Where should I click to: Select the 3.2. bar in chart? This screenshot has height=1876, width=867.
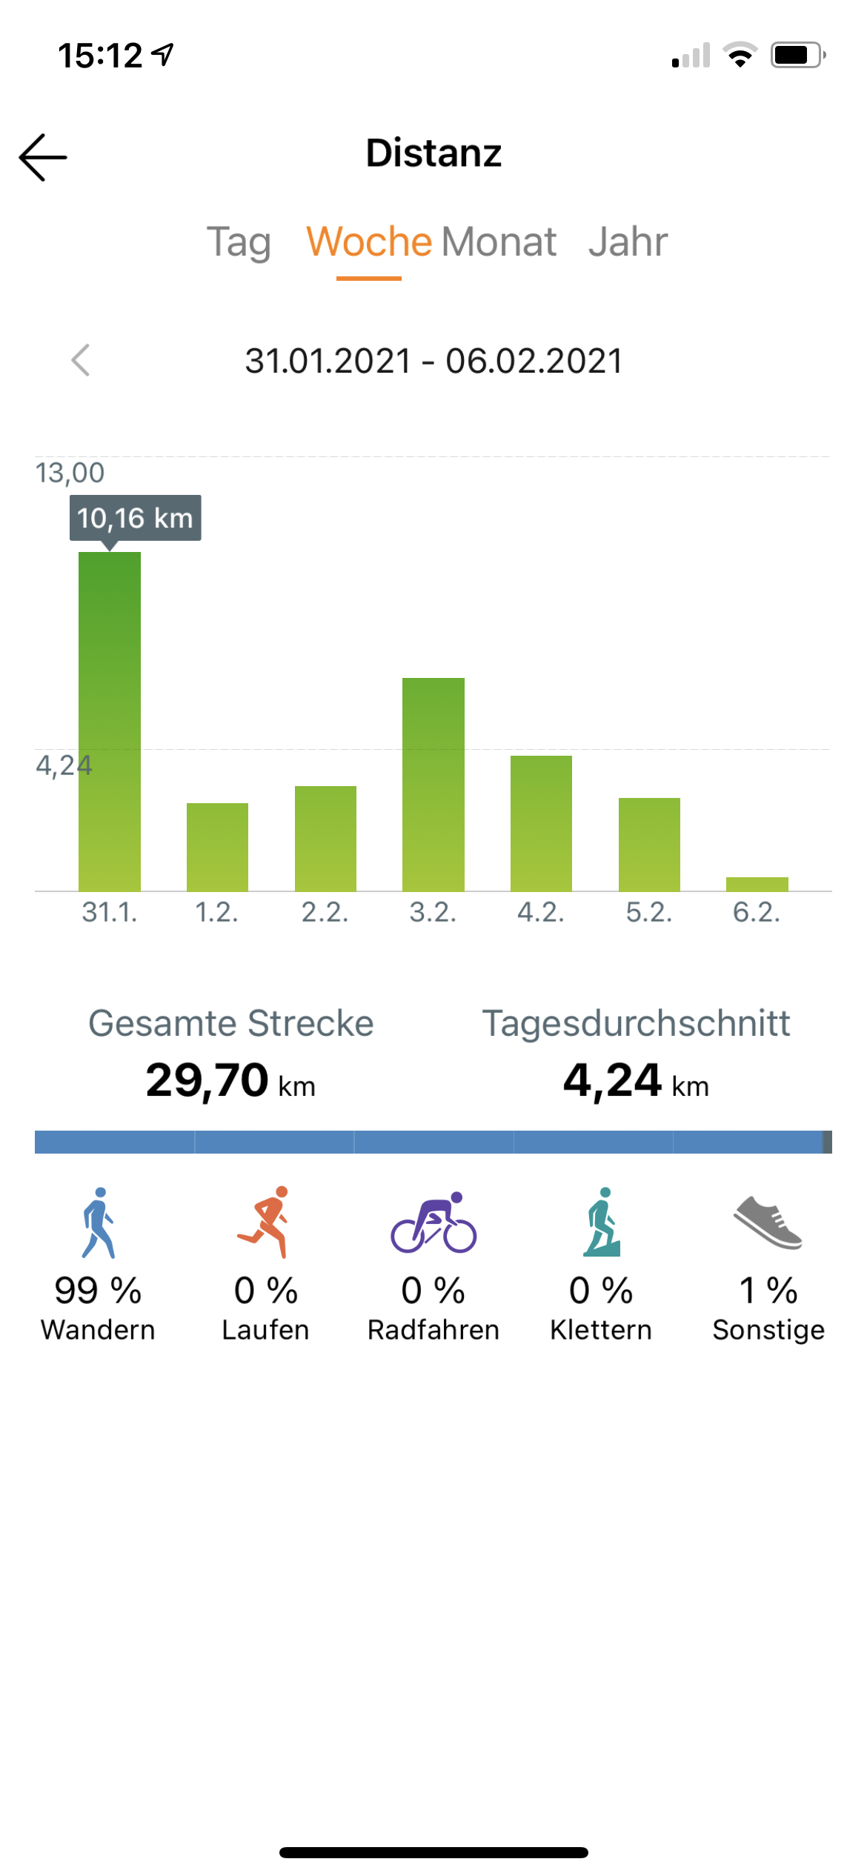(x=433, y=784)
